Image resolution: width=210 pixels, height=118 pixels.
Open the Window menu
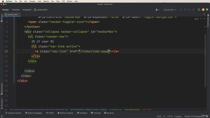(70, 1)
